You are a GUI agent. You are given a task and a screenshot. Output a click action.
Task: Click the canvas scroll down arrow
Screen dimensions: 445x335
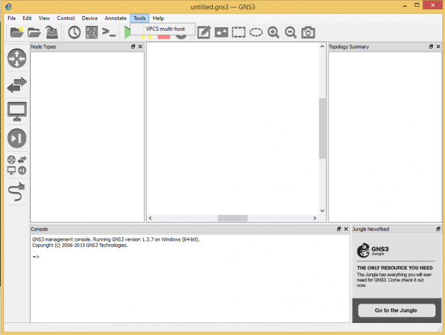[322, 211]
